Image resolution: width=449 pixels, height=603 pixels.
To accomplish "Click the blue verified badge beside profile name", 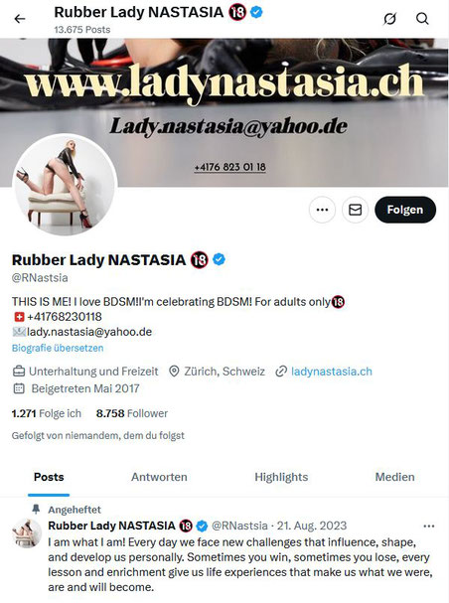I will (x=220, y=259).
